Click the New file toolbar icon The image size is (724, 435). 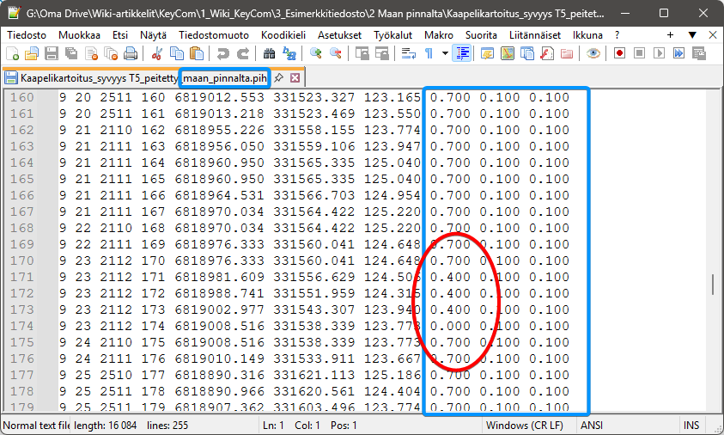tap(13, 53)
